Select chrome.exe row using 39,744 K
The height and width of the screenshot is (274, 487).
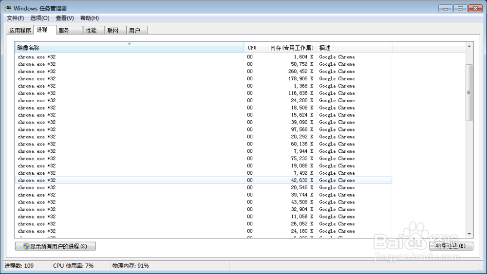pos(203,195)
